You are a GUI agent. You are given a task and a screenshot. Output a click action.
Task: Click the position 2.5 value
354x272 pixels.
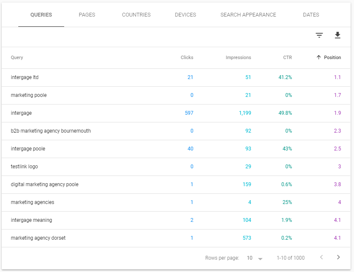[x=337, y=149]
